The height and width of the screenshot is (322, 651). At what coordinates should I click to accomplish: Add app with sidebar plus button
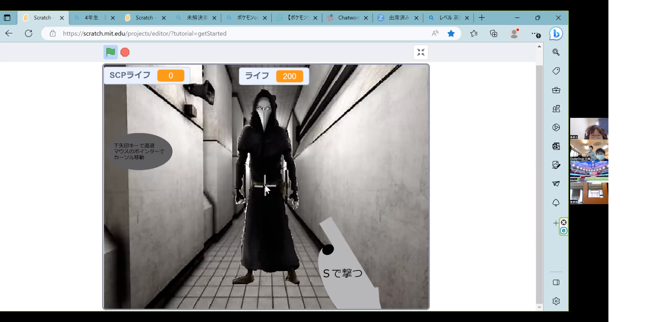(555, 223)
